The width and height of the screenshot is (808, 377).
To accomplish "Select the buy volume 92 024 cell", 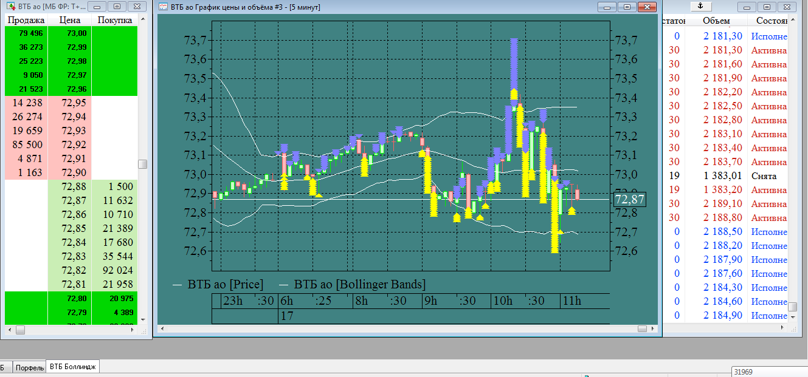I will point(116,271).
